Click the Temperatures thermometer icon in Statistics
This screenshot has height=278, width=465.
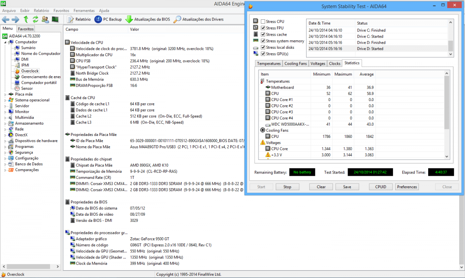262,81
